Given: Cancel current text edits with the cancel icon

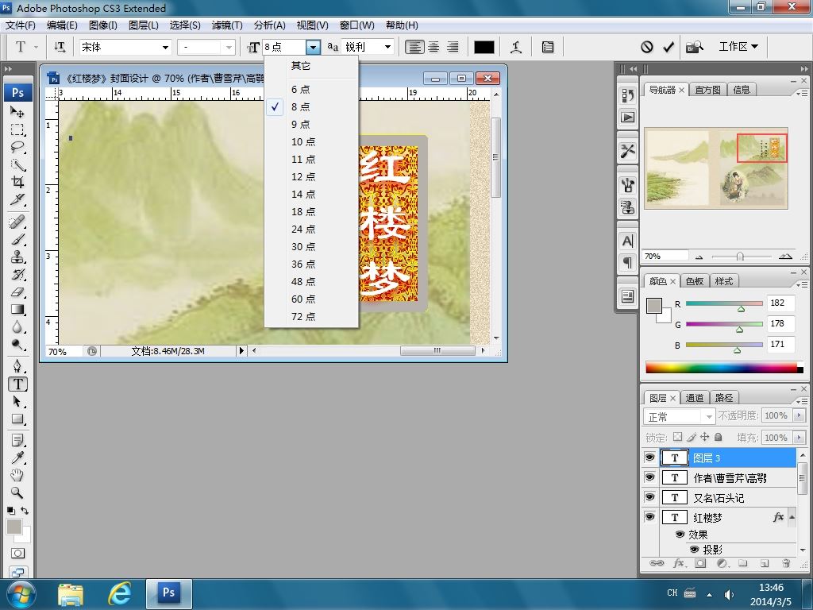Looking at the screenshot, I should (646, 47).
